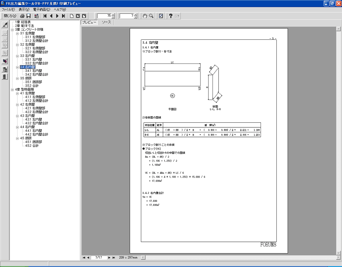The width and height of the screenshot is (342, 267).
Task: Select the hand pan tool
Action: click(145, 16)
